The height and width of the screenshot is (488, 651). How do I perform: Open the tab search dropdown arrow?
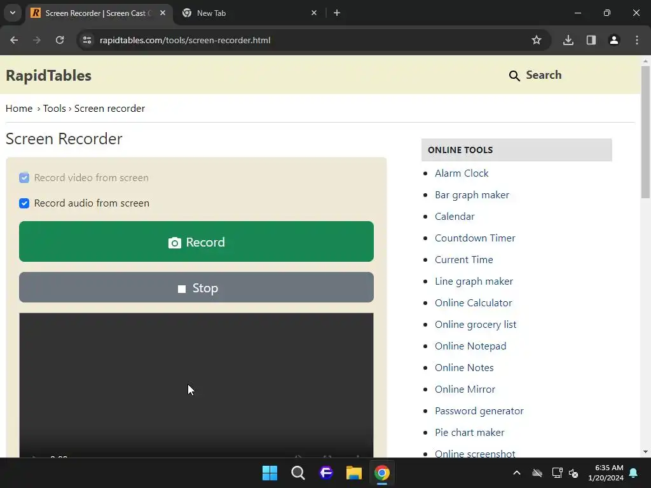(13, 13)
